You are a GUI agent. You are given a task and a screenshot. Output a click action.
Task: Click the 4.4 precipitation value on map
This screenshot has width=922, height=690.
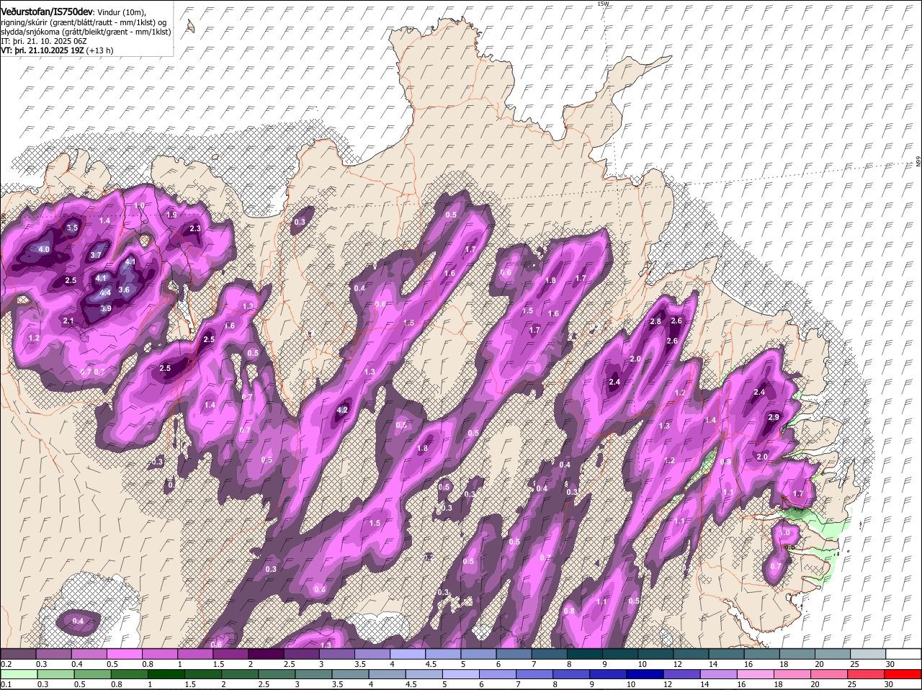pos(105,293)
